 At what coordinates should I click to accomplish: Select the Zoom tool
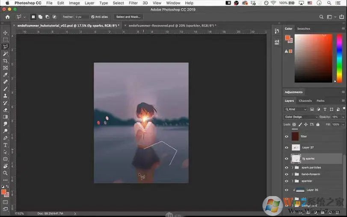(5, 173)
